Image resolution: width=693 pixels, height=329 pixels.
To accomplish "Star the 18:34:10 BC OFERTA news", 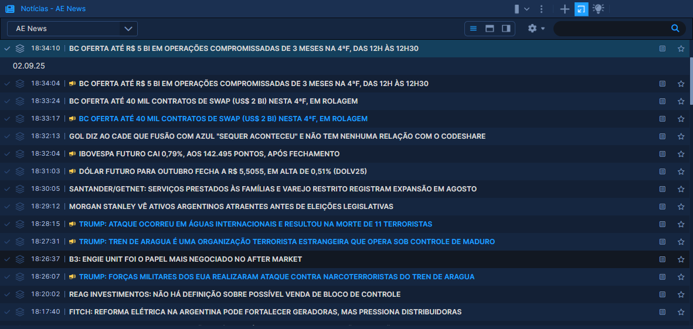I will pos(681,49).
